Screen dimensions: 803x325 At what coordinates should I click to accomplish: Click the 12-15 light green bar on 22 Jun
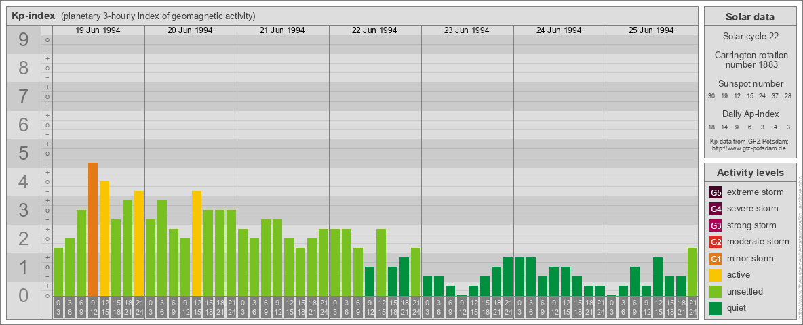click(381, 263)
